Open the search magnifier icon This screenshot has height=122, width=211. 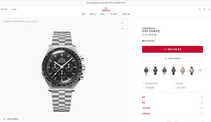tap(199, 9)
